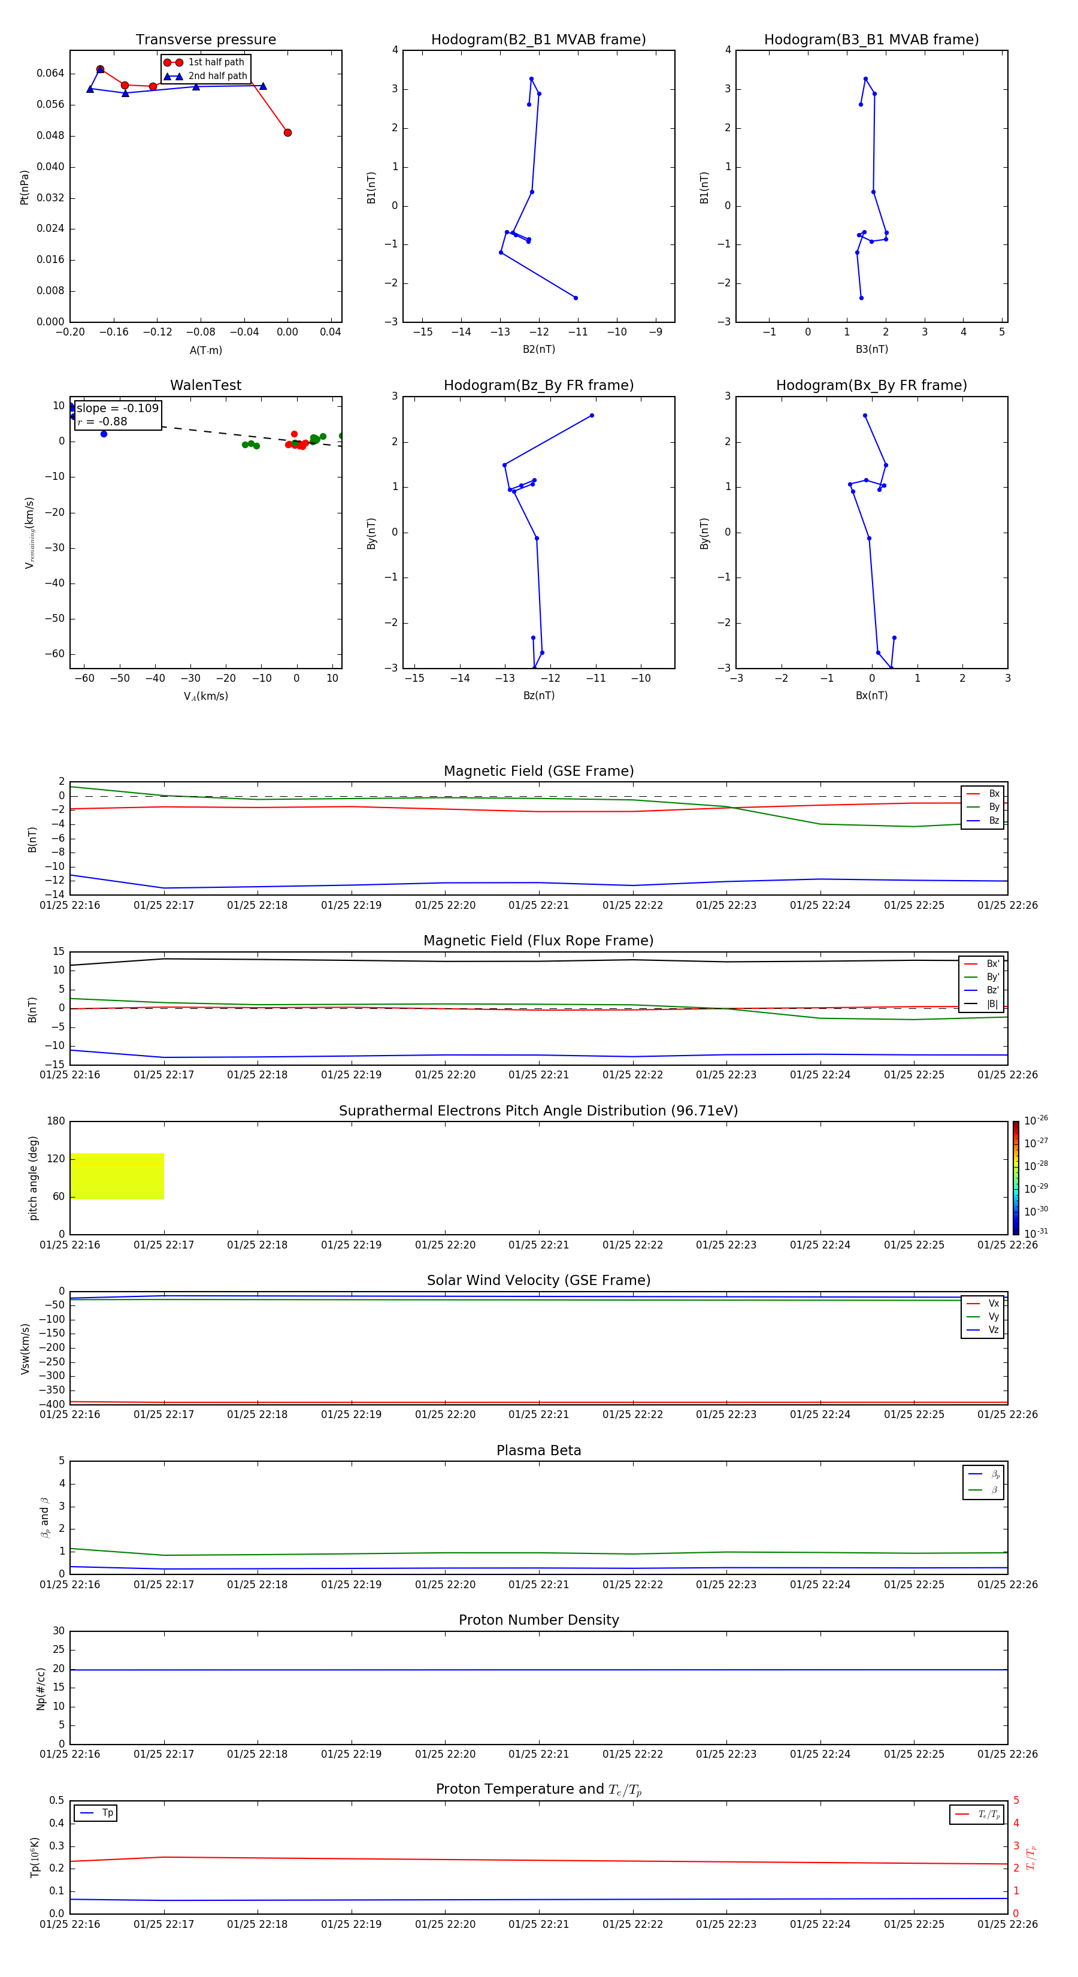1078x1977 pixels.
Task: Click the "Bz(nT)" x-axis label
Action: [538, 696]
